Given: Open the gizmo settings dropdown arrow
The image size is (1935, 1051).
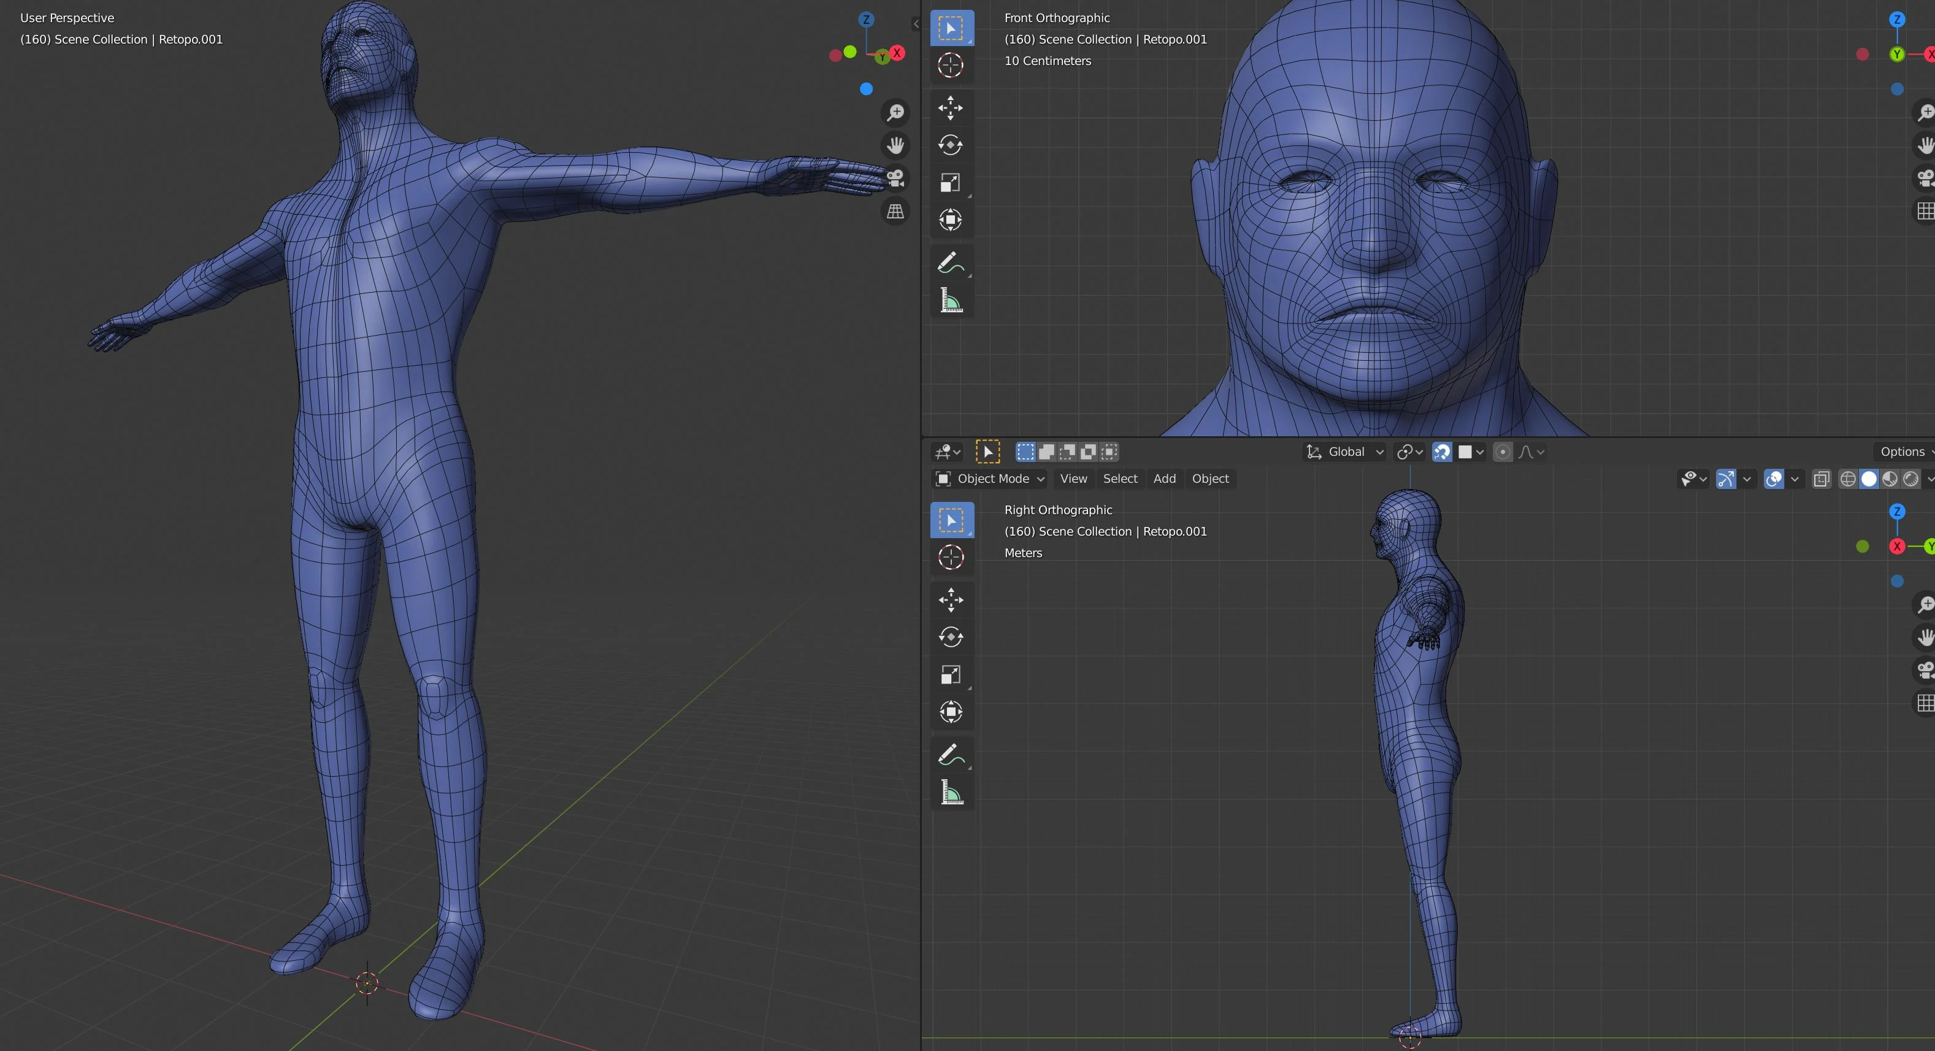Looking at the screenshot, I should (x=1747, y=479).
